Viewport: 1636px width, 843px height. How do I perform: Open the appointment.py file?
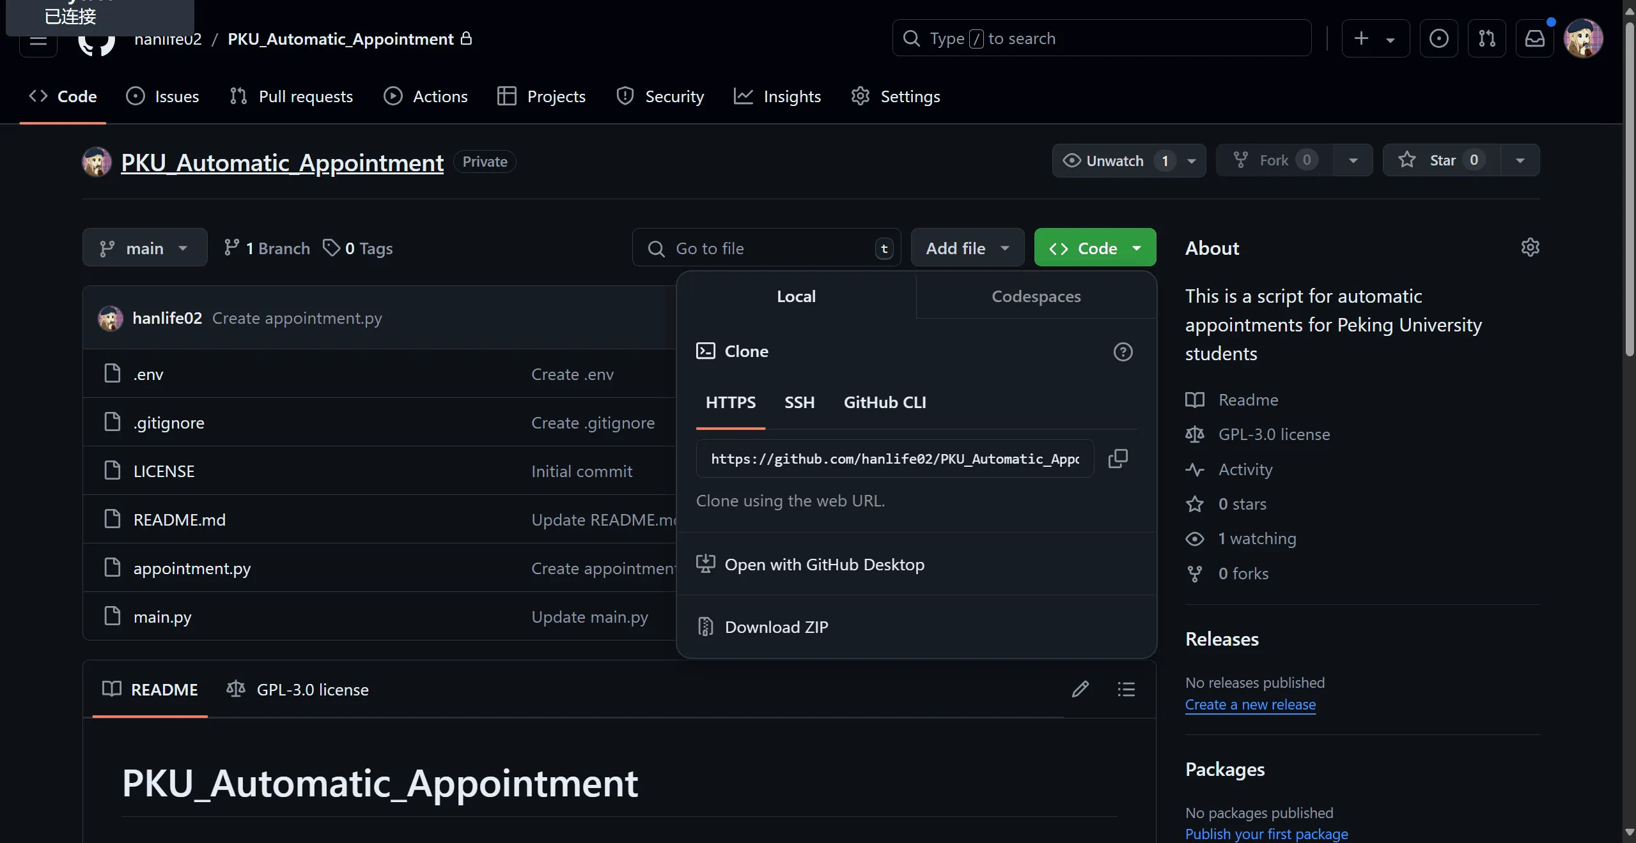click(x=192, y=568)
